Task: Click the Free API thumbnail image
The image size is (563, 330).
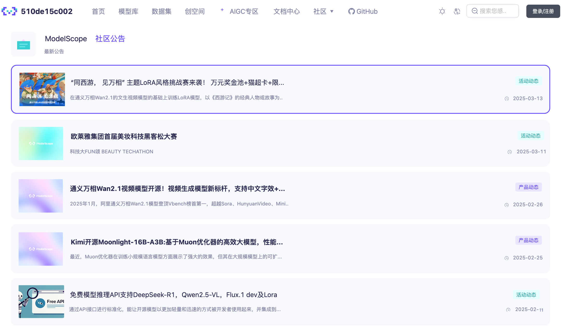Action: pos(41,301)
